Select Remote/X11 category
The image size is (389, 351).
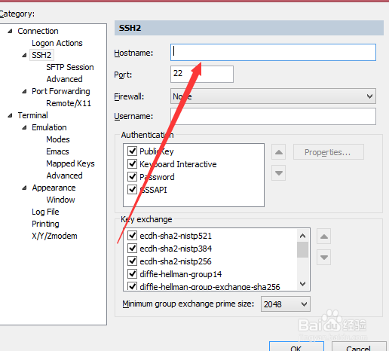click(x=69, y=103)
